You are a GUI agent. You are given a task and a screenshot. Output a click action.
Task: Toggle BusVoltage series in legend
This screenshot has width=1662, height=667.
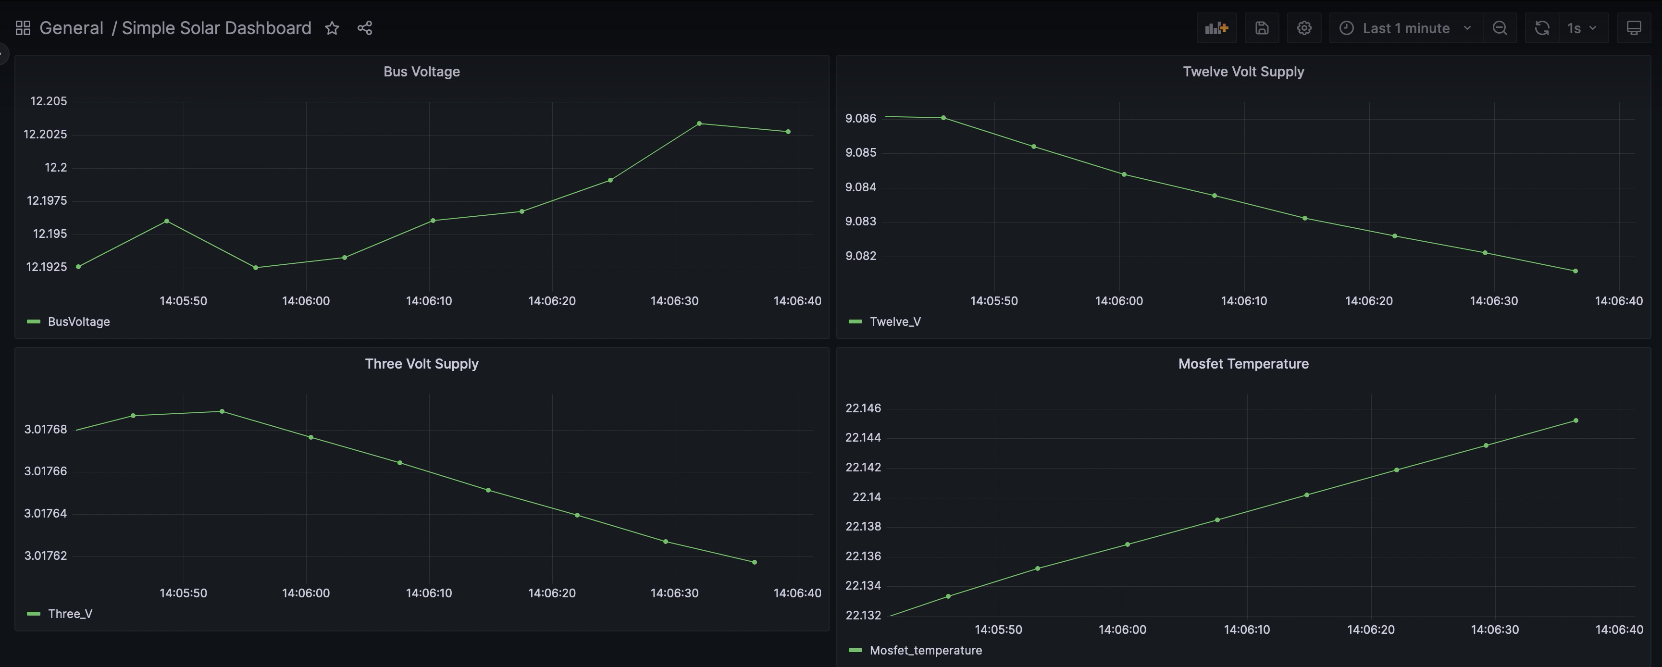(x=79, y=321)
